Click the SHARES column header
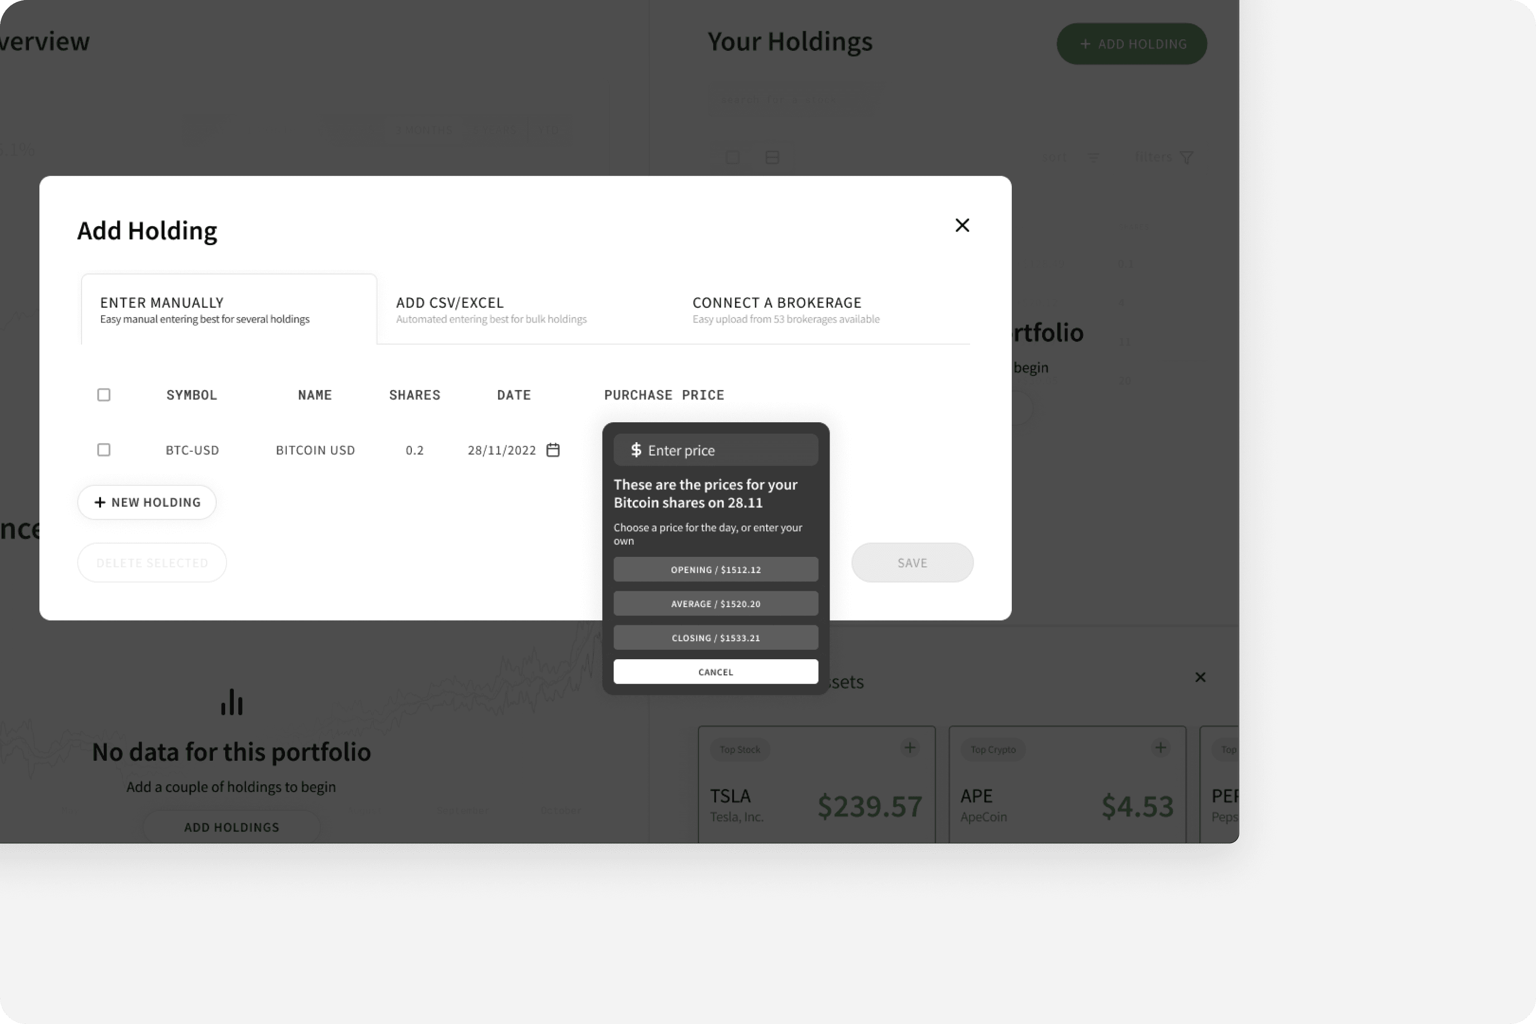 click(x=415, y=395)
